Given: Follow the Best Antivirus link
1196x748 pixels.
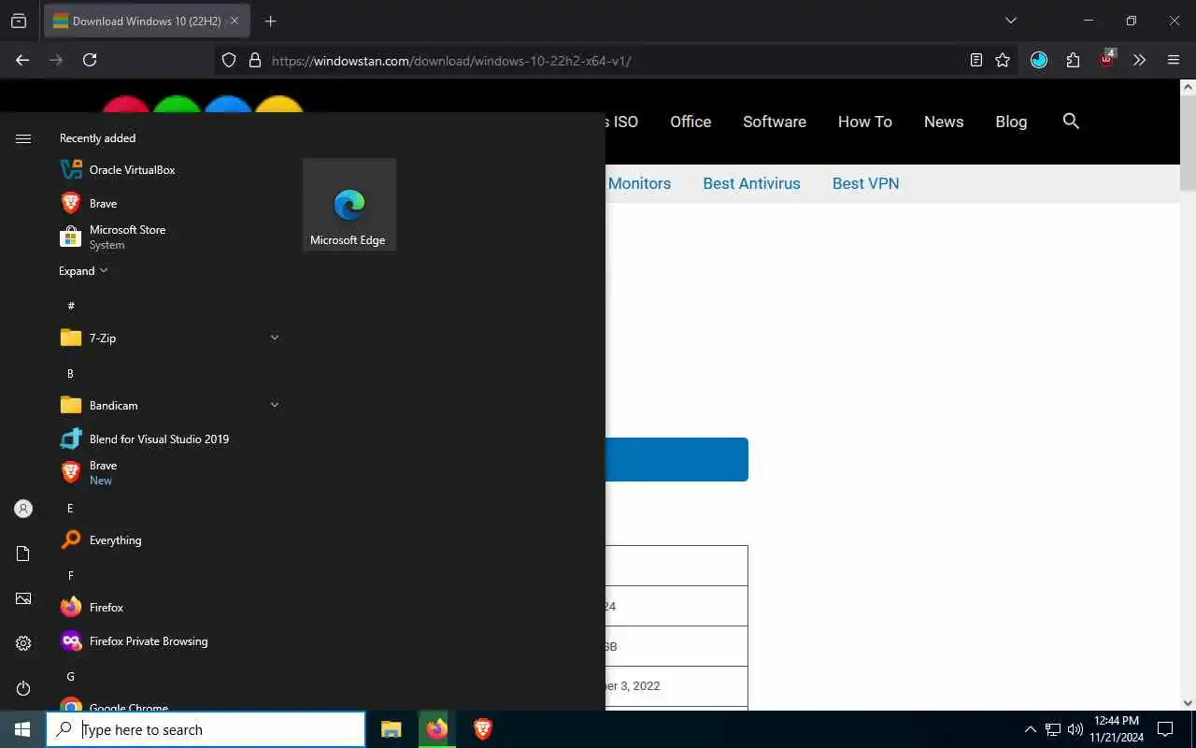Looking at the screenshot, I should pos(752,183).
